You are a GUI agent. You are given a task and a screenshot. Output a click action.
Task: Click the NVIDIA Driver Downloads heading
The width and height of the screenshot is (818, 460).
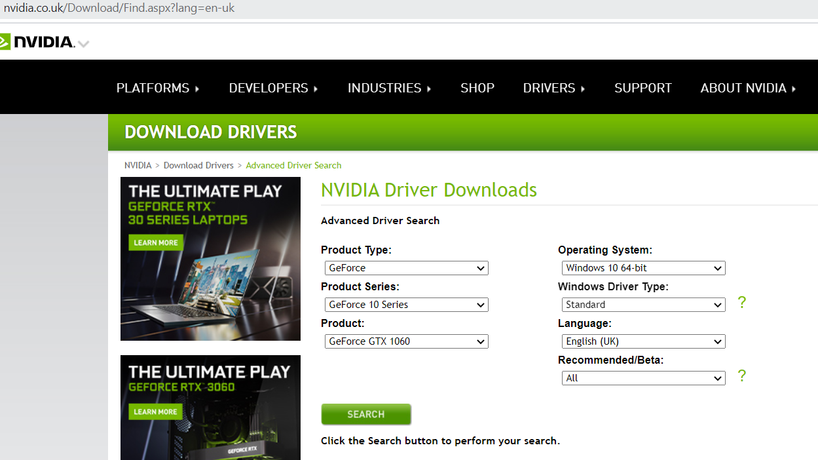(x=429, y=190)
